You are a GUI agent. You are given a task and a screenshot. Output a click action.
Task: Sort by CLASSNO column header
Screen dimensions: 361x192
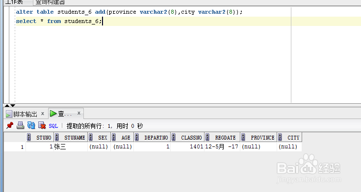[187, 138]
